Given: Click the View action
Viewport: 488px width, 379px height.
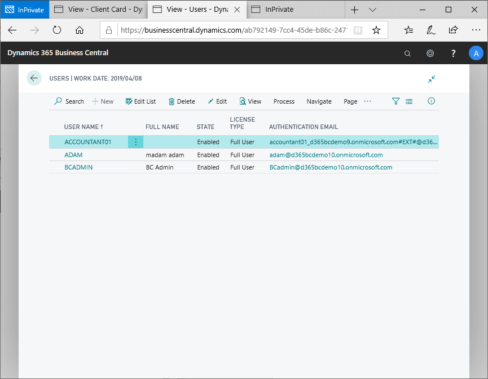Looking at the screenshot, I should click(x=250, y=101).
